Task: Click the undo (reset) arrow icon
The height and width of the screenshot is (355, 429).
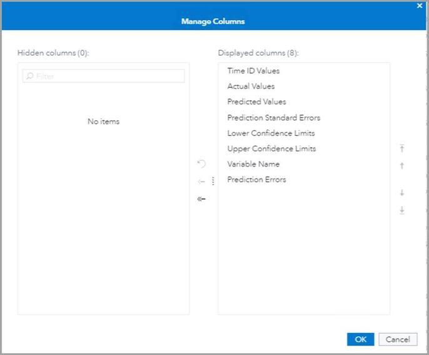Action: coord(201,164)
